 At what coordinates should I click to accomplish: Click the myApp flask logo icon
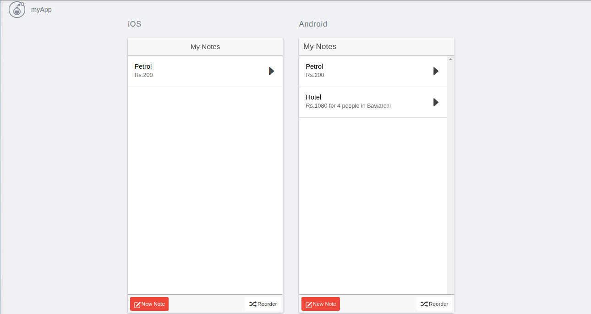point(17,10)
